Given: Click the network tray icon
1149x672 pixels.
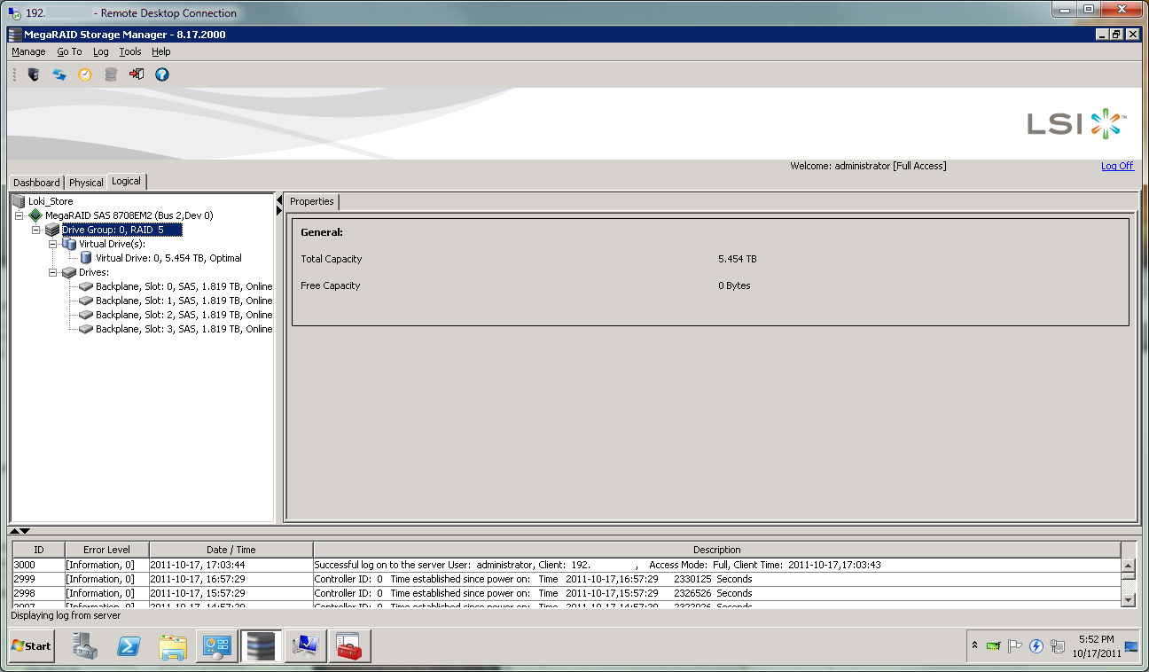Looking at the screenshot, I should pos(1057,646).
